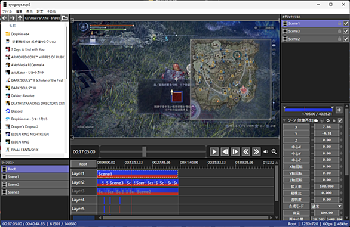The height and width of the screenshot is (227, 350).
Task: Click the Root button above layers
Action: (x=83, y=164)
